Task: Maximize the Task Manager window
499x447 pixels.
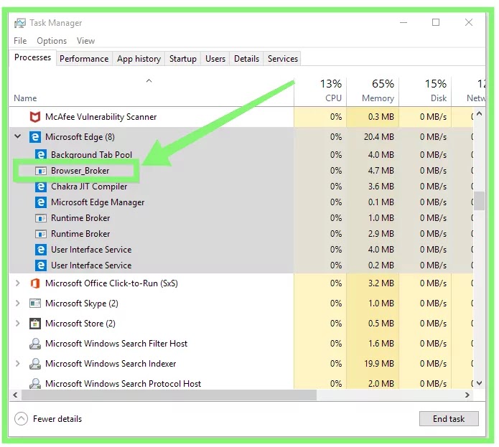Action: click(436, 22)
